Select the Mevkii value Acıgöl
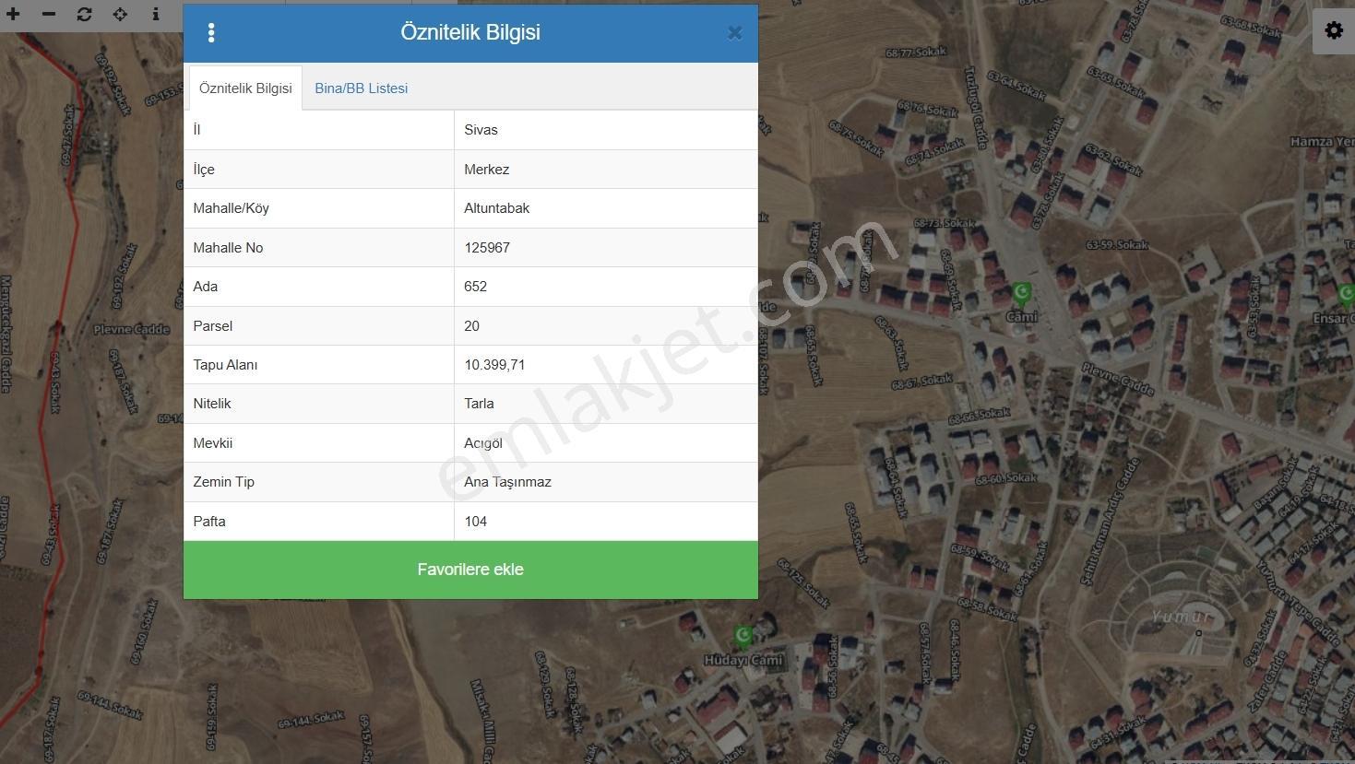Screen dimensions: 1355x764 point(483,443)
